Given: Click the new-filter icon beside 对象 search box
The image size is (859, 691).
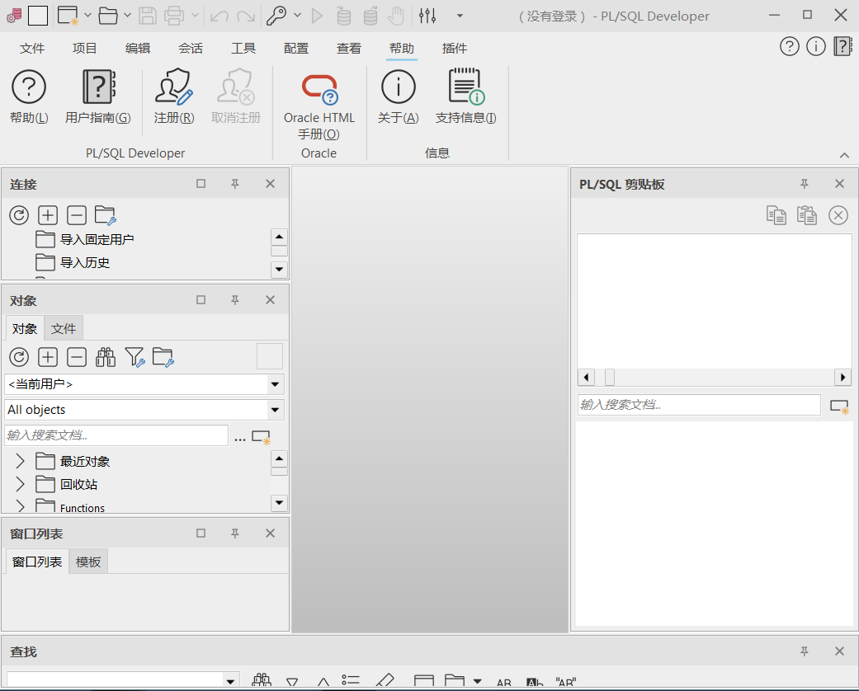Looking at the screenshot, I should 262,438.
